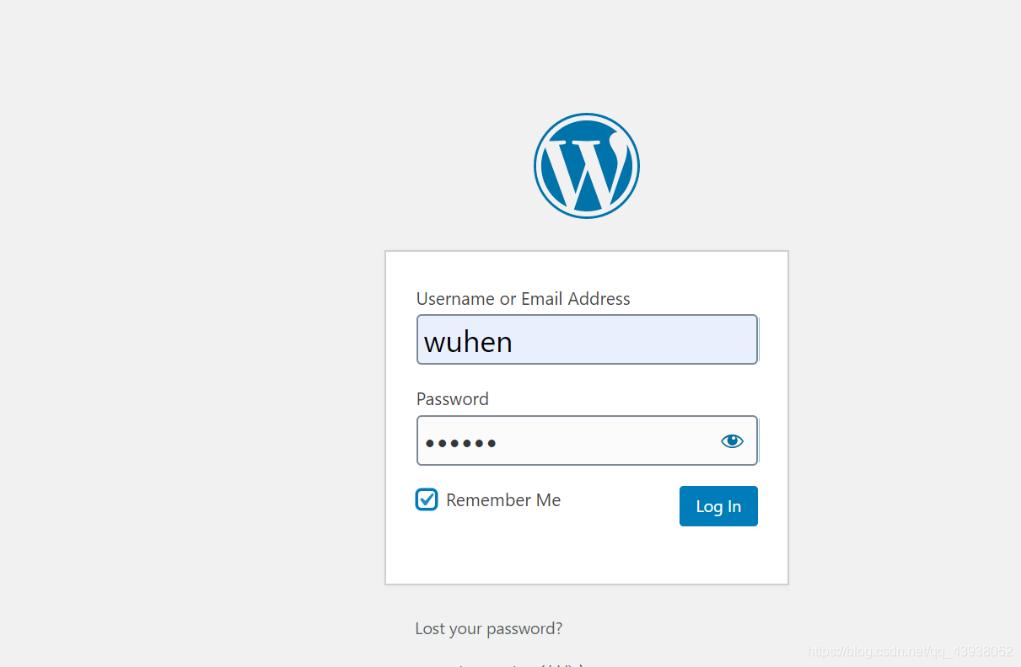1021x667 pixels.
Task: Click the white W letter inside the logo
Action: click(586, 169)
